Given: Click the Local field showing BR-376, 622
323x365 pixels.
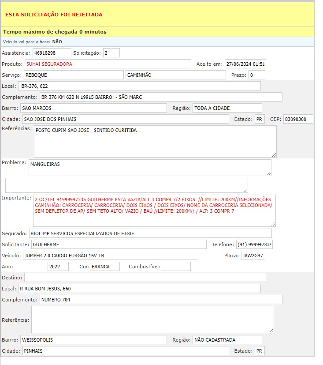Looking at the screenshot, I should pyautogui.click(x=139, y=86).
